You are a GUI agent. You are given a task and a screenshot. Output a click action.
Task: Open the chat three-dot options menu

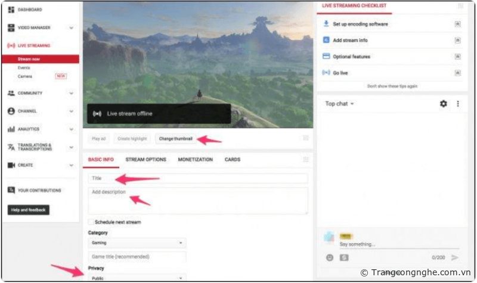tap(458, 104)
